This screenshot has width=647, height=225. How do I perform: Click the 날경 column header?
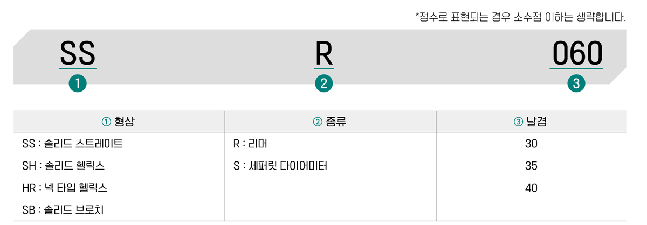click(x=531, y=122)
